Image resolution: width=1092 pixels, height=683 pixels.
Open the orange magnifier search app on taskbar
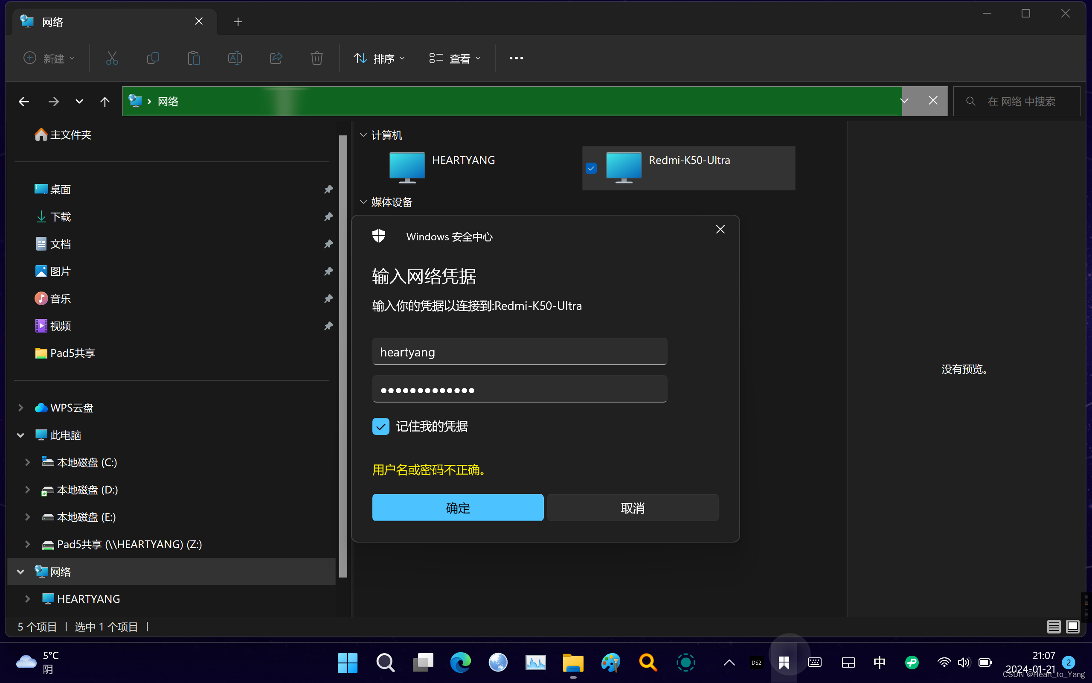[648, 662]
